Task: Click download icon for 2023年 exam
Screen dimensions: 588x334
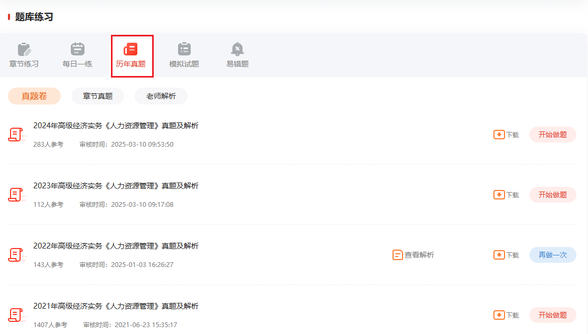Action: point(499,195)
